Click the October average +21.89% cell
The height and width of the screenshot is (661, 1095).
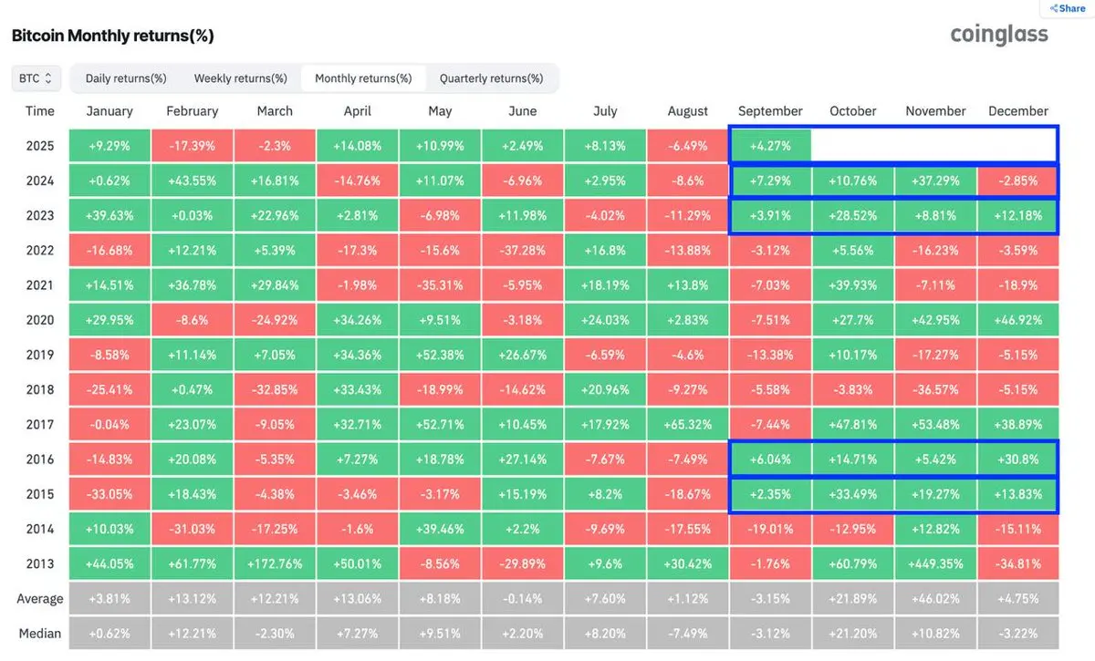(x=853, y=599)
